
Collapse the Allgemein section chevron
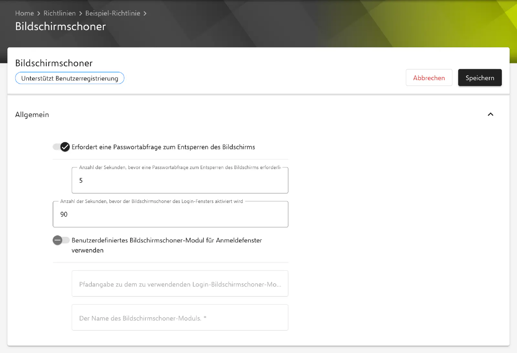click(491, 114)
